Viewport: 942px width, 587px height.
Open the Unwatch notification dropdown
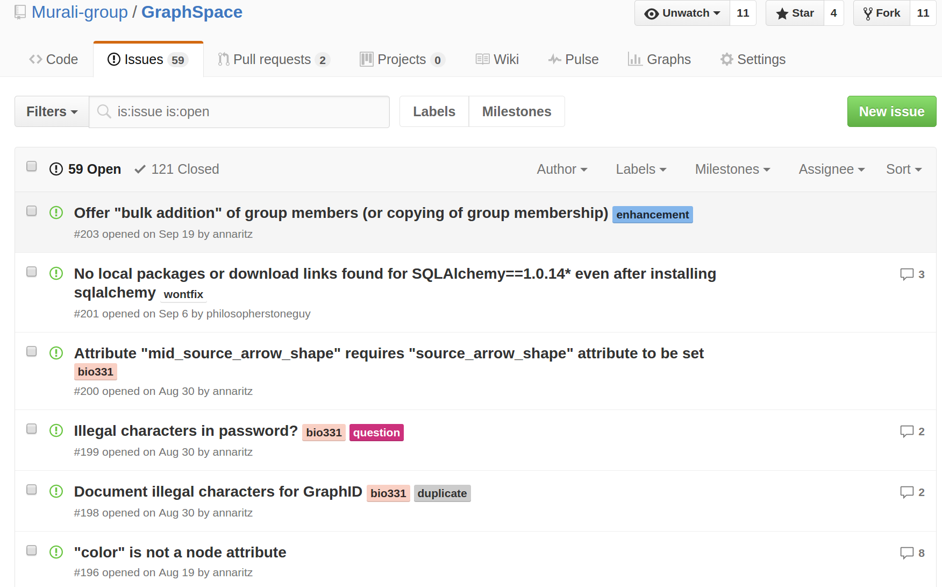coord(682,13)
